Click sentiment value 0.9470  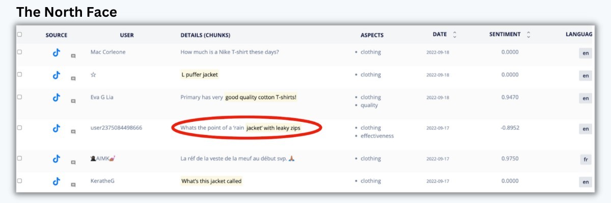[509, 97]
